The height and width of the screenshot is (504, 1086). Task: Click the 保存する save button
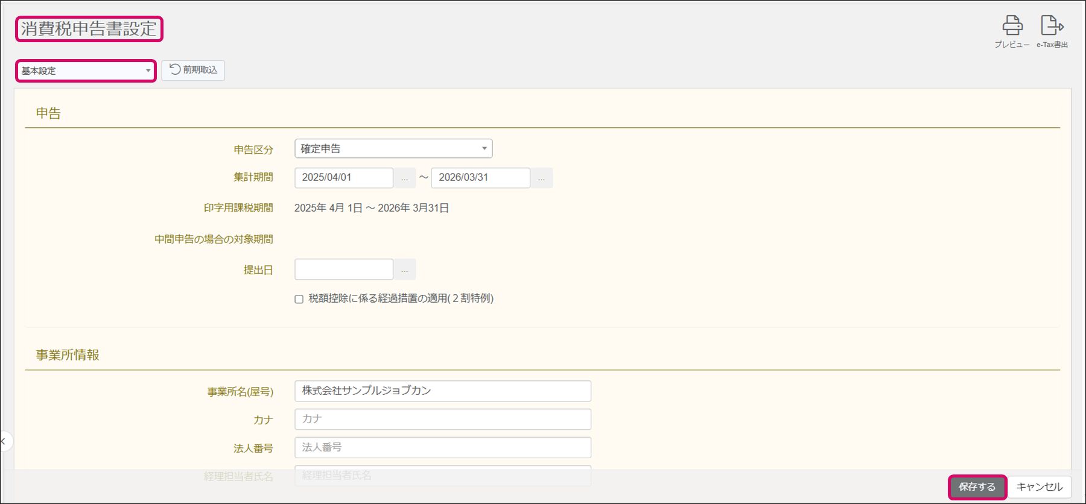(x=977, y=487)
